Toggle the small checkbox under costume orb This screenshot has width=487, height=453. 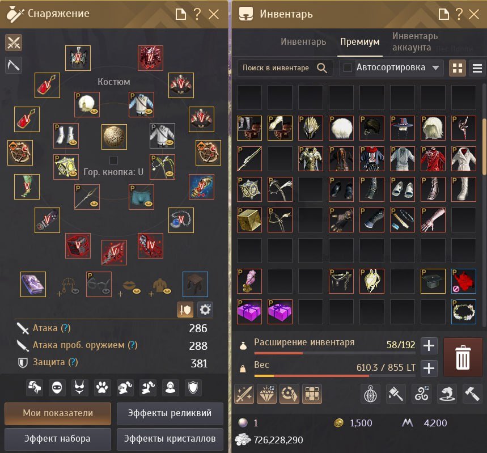[x=114, y=160]
